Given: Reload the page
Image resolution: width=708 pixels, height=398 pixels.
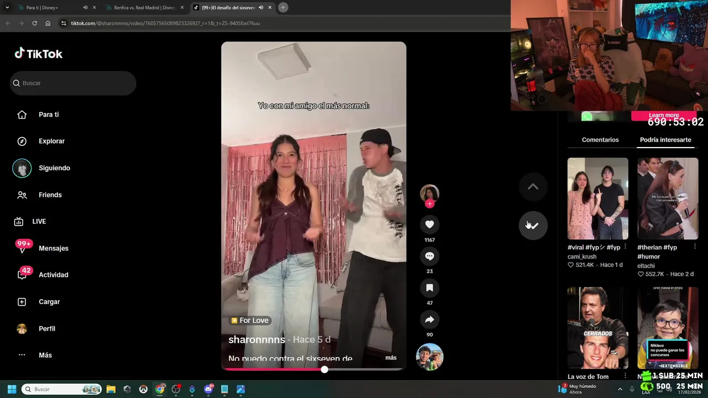Looking at the screenshot, I should 34,23.
